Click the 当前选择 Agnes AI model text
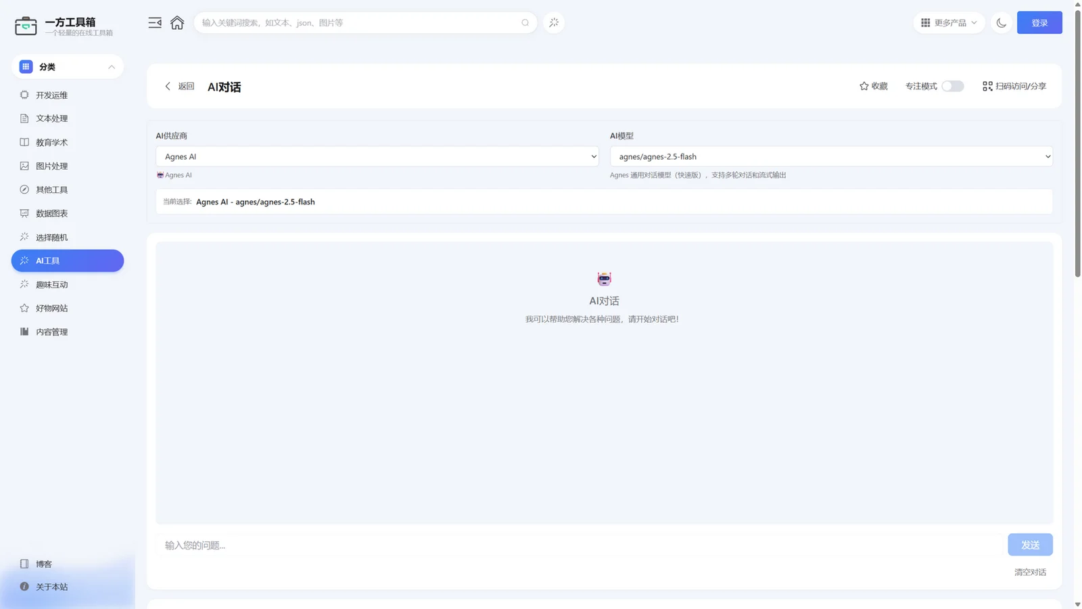The width and height of the screenshot is (1082, 609). pos(255,202)
